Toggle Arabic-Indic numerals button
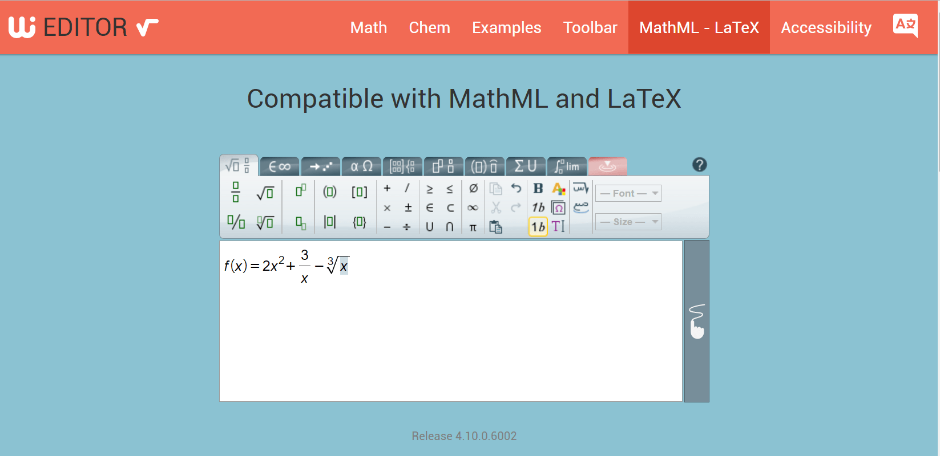 (580, 207)
